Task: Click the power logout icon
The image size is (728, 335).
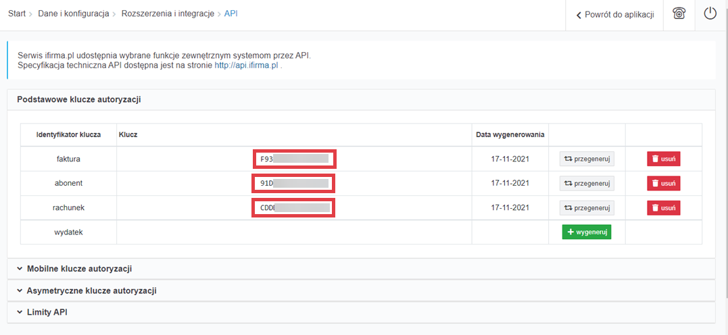Action: 710,14
